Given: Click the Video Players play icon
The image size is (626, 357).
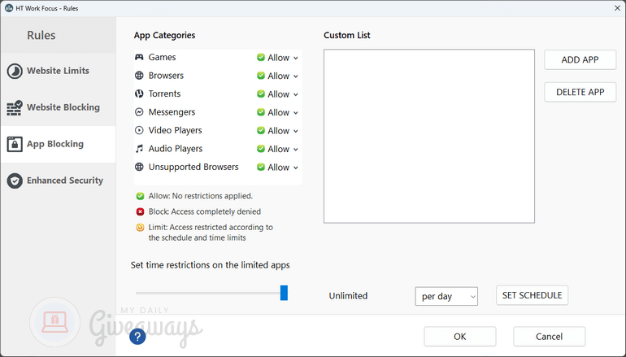Looking at the screenshot, I should [x=140, y=130].
